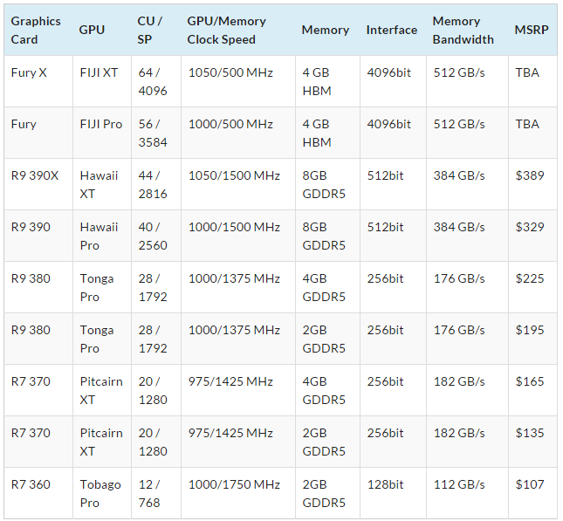Viewport: 563px width, 521px height.
Task: Click the GPU/Memory Clock Speed header
Action: pos(238,31)
